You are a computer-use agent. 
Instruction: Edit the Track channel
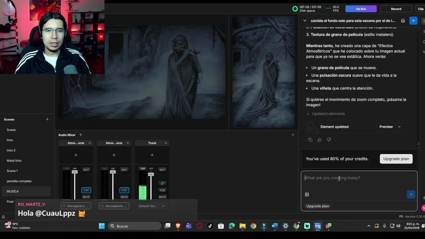click(x=162, y=170)
